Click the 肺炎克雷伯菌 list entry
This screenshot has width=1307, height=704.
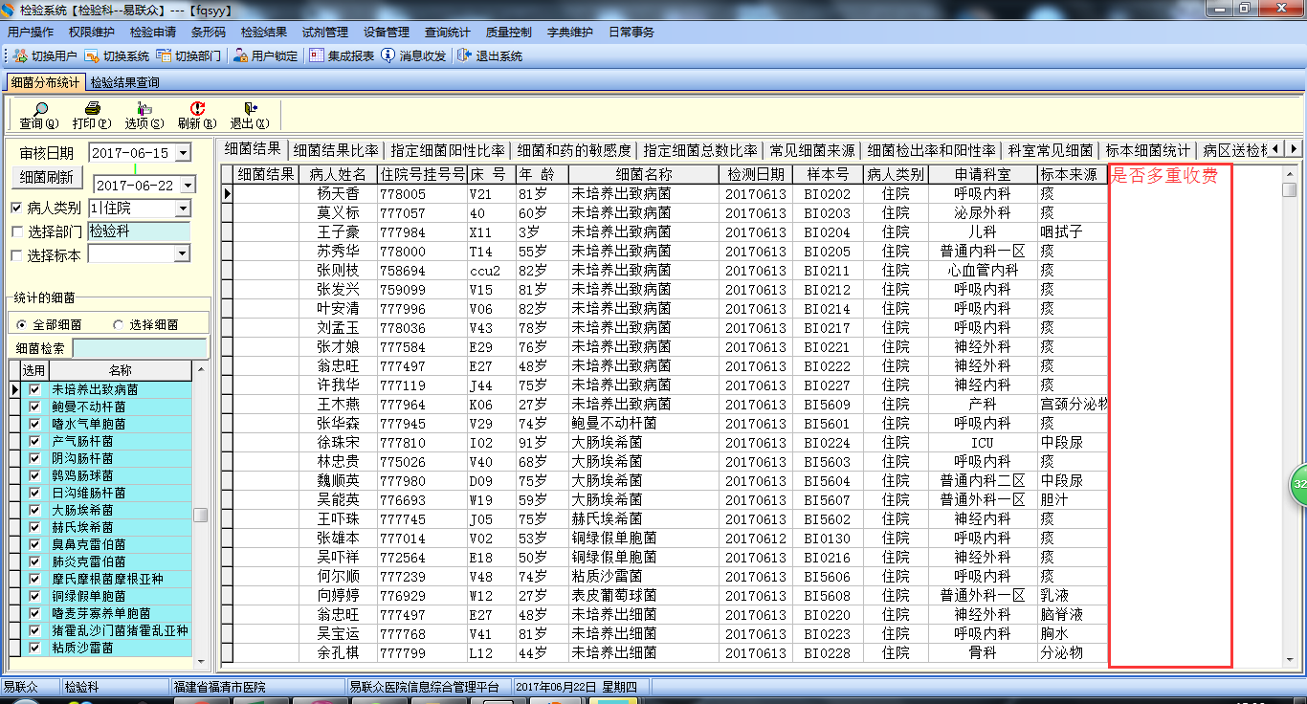pyautogui.click(x=88, y=562)
